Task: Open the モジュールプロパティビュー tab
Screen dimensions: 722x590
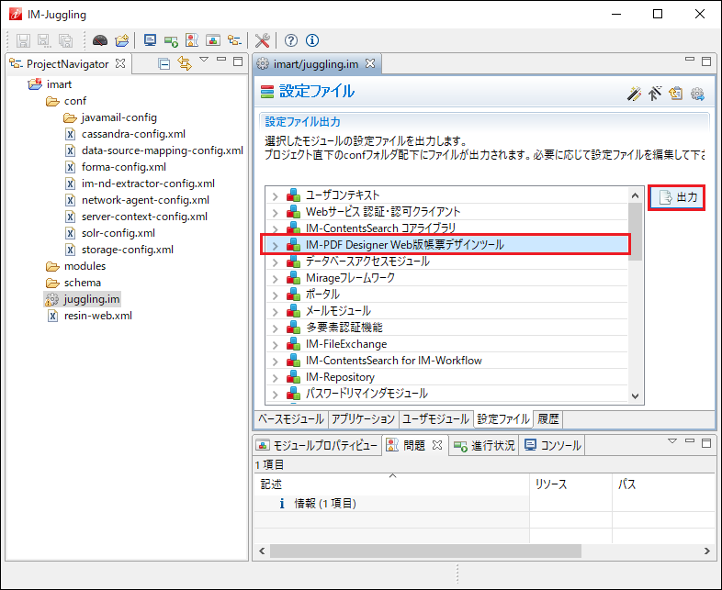Action: click(x=318, y=445)
